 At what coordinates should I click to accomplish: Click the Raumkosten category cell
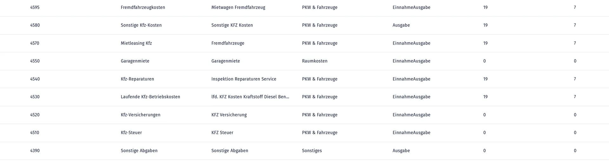315,61
